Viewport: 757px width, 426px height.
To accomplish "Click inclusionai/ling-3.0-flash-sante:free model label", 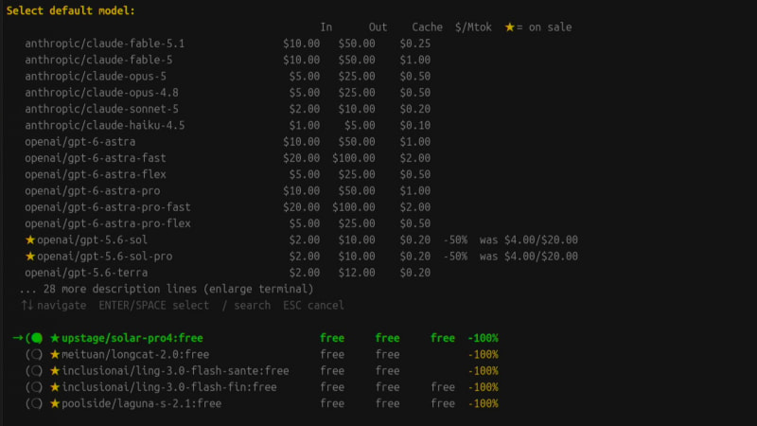I will click(x=175, y=371).
